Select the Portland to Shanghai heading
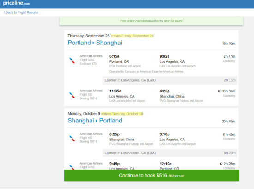254x189 pixels. (95, 43)
